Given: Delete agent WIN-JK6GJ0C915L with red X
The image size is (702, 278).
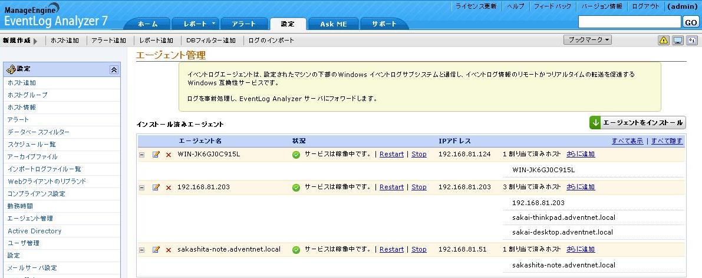Looking at the screenshot, I should coord(169,155).
